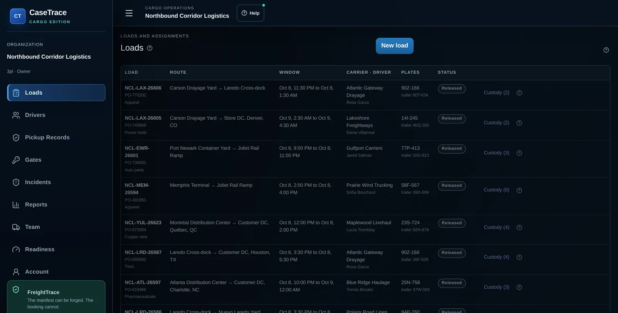Open Pickup Records page
This screenshot has height=313, width=618.
(56, 137)
